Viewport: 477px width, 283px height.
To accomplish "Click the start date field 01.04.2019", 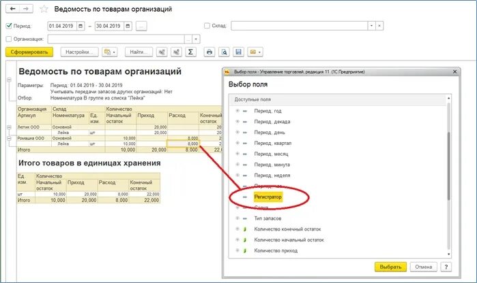I will click(62, 26).
